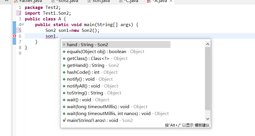Click 'package Test2;' on line 1
Image resolution: width=255 pixels, height=136 pixels.
(x=43, y=7)
